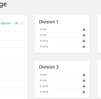Click the shuffle icon next to Ajouter

coord(16,23)
